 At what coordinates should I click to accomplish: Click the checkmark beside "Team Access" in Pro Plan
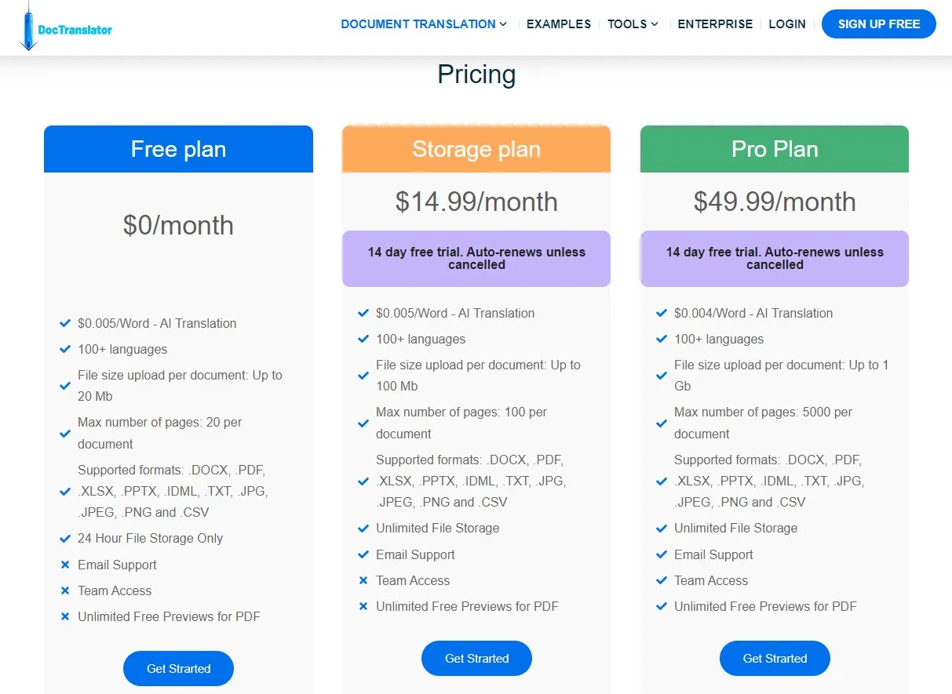[662, 580]
